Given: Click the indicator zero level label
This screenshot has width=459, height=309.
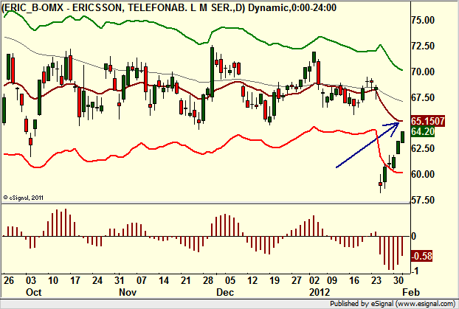Looking at the screenshot, I should (414, 236).
